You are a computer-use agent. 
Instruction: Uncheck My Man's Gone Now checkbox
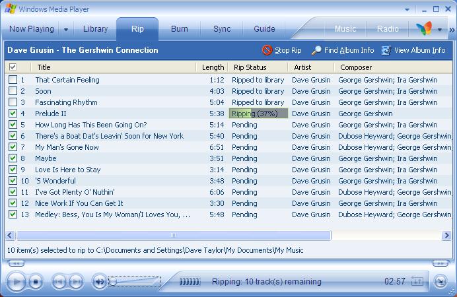[x=13, y=147]
